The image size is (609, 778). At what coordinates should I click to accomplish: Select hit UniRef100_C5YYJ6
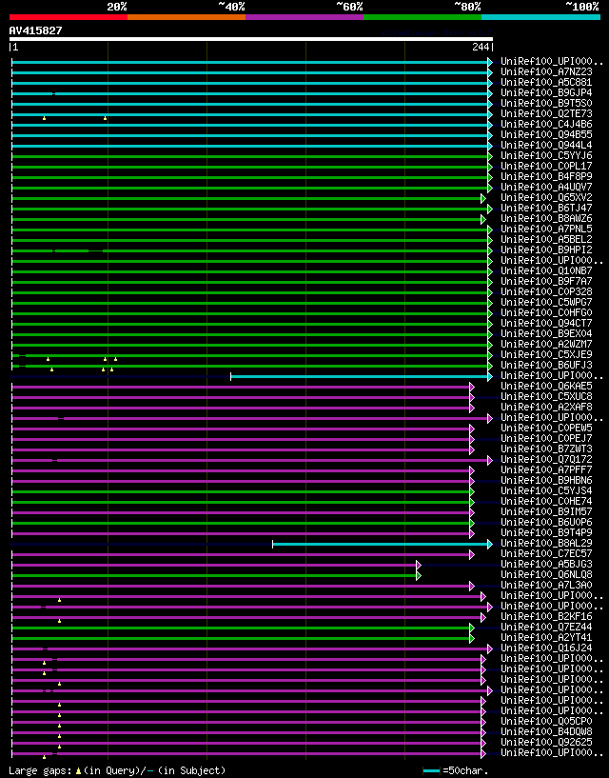tap(546, 155)
